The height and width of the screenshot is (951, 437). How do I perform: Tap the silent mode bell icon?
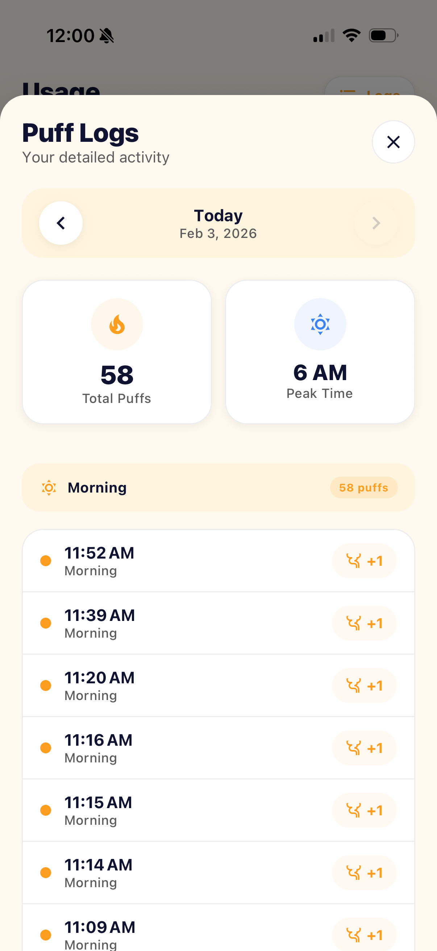click(107, 36)
